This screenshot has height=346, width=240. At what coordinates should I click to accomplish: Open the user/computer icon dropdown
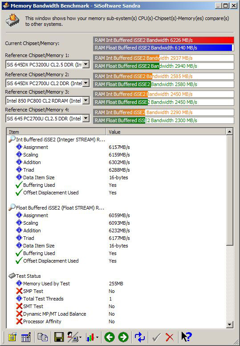80,338
